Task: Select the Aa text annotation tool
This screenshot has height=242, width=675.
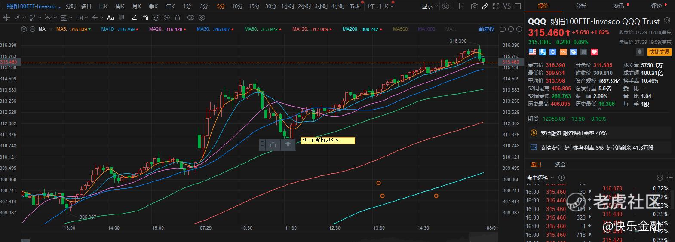Action: (x=110, y=18)
